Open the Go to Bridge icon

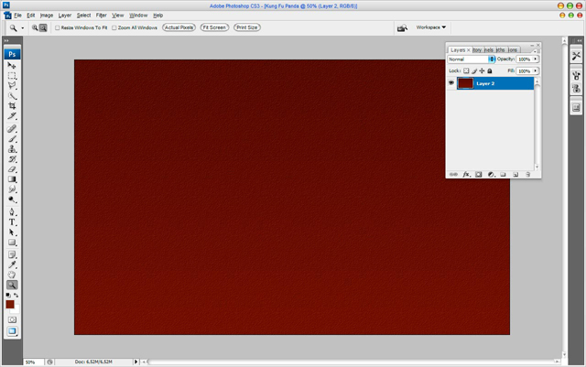[402, 27]
